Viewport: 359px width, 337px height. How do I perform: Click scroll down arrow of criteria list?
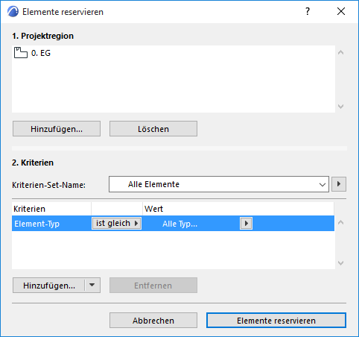coord(341,263)
